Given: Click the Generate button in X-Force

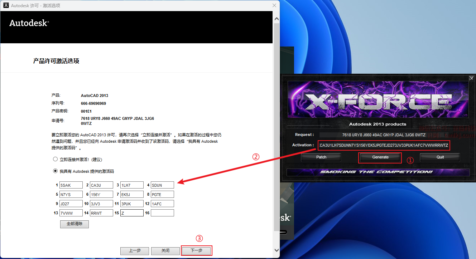Looking at the screenshot, I should pos(380,157).
